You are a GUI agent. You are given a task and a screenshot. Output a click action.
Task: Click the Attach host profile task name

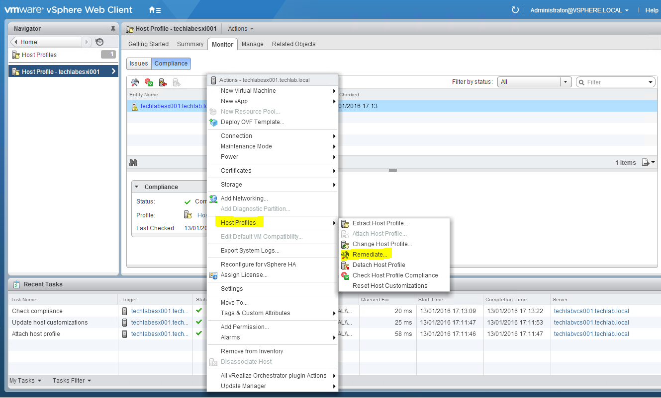point(36,334)
